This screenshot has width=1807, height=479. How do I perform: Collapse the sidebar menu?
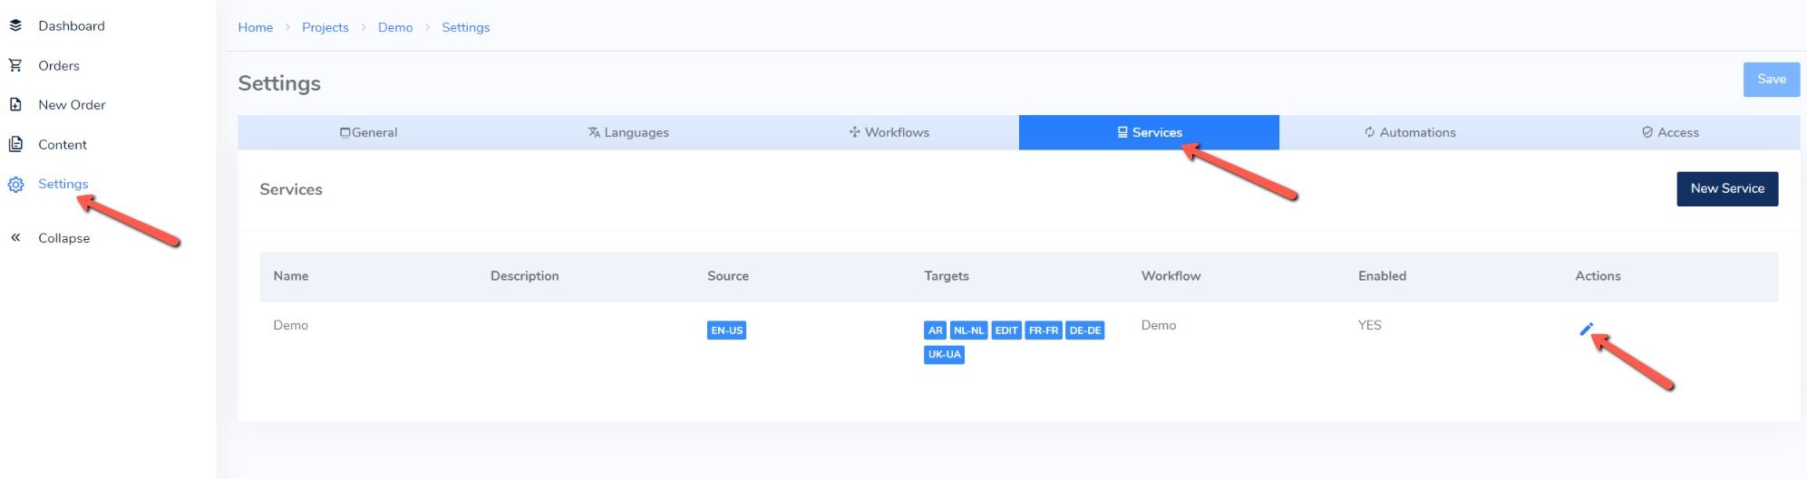pos(63,238)
